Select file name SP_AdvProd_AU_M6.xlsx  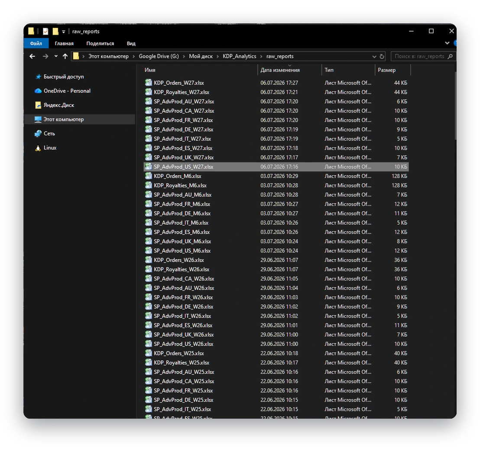[x=182, y=195]
